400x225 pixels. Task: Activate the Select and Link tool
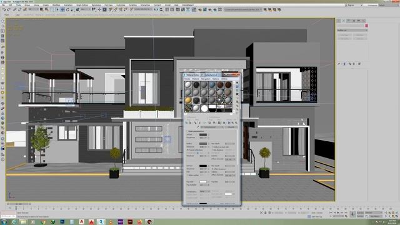(15, 10)
